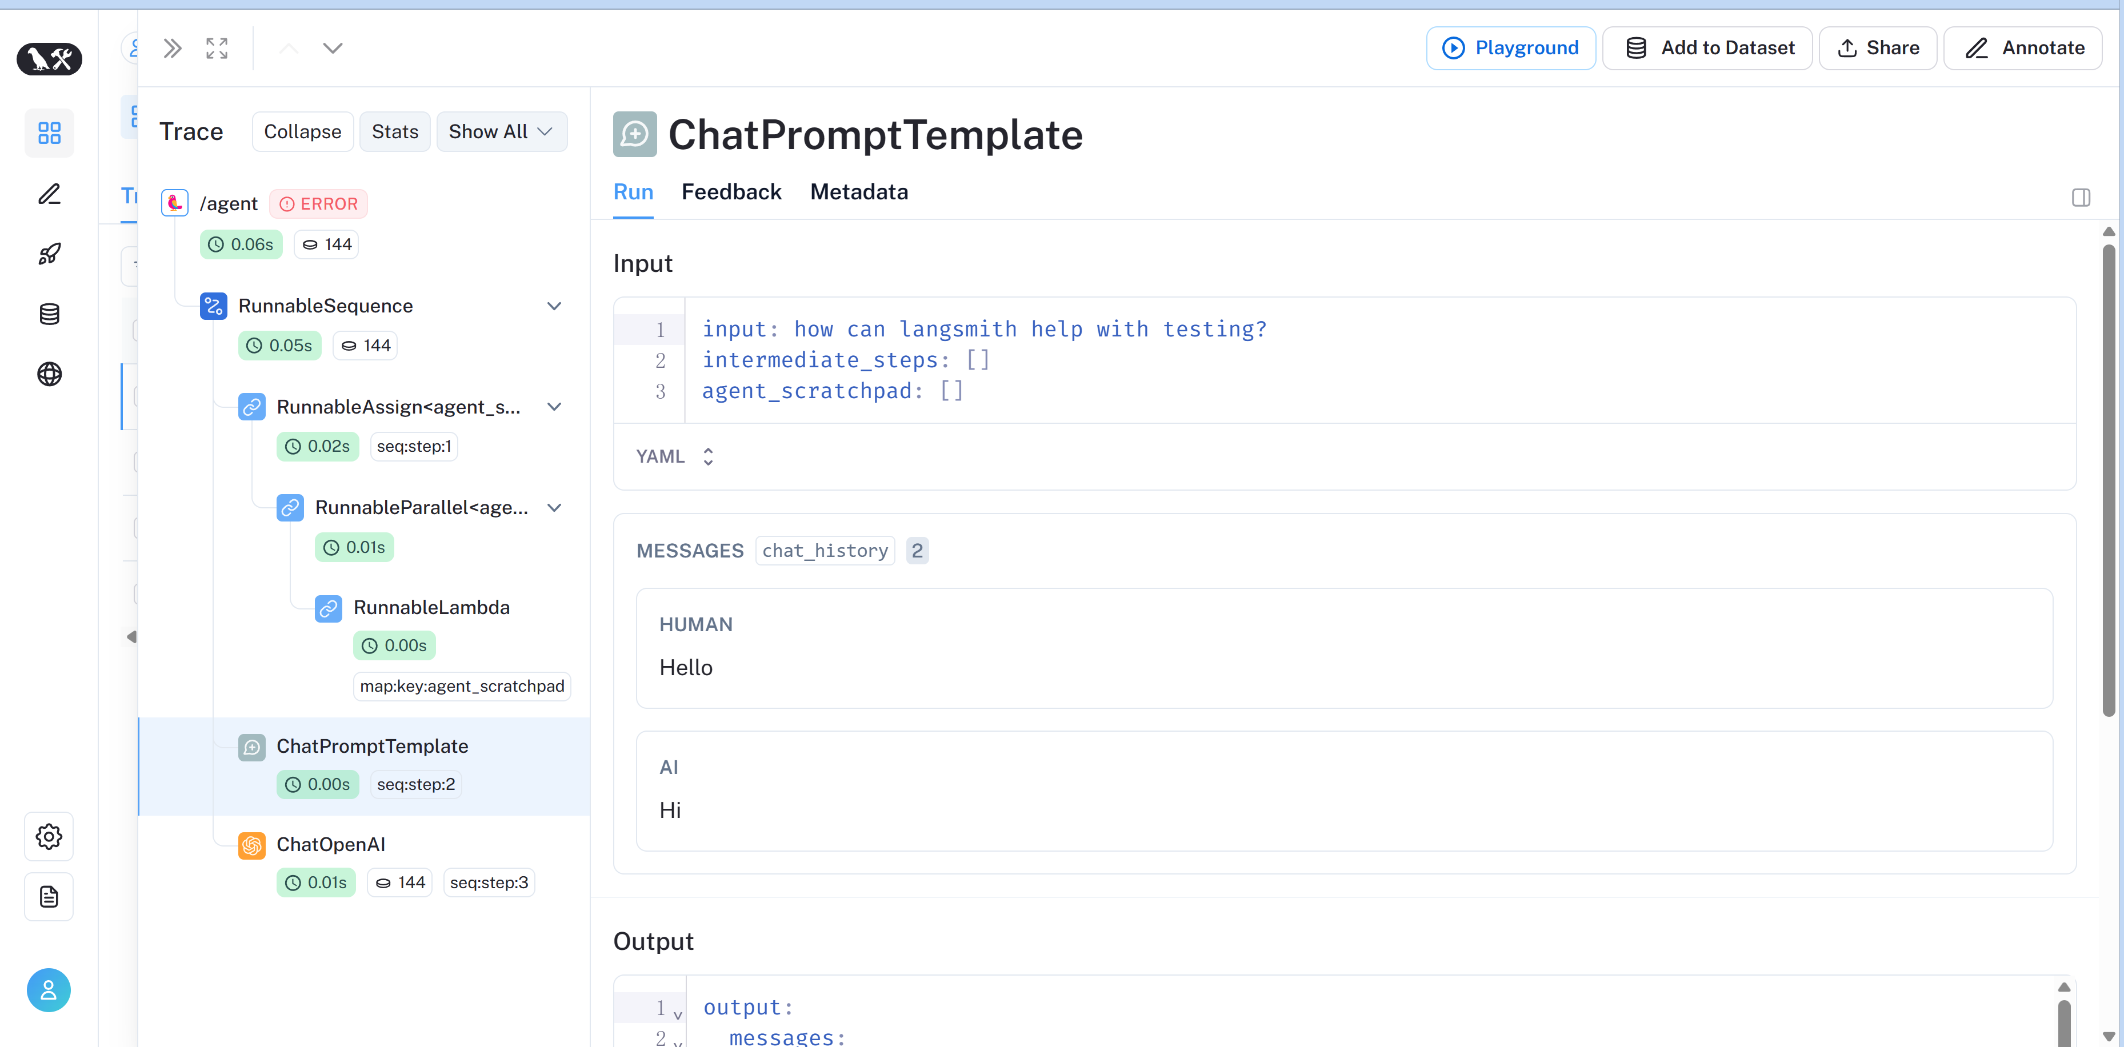Image resolution: width=2124 pixels, height=1047 pixels.
Task: Collapse the RunnableParallel node chevron
Action: tap(554, 507)
